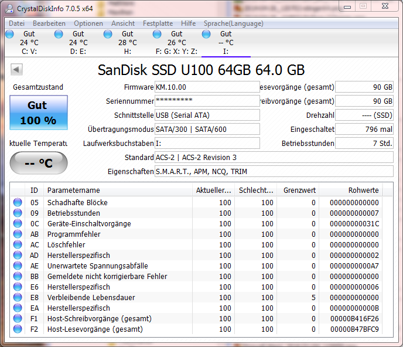Click the Grenzwert column header
This screenshot has width=403, height=347.
click(x=298, y=190)
